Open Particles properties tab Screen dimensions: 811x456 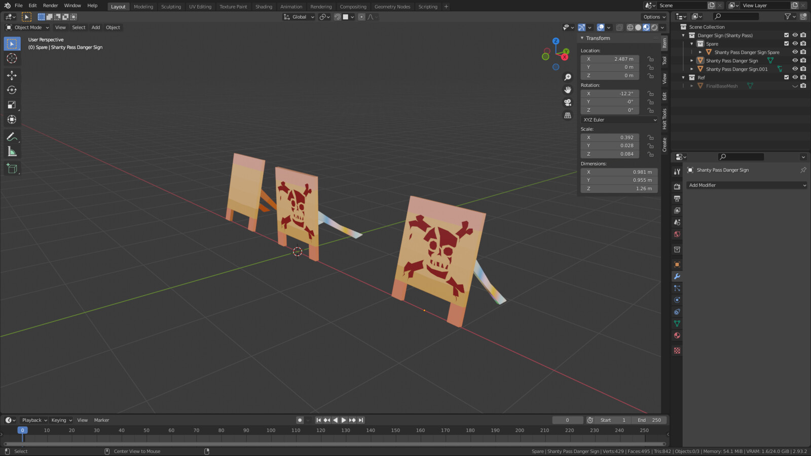pos(677,288)
